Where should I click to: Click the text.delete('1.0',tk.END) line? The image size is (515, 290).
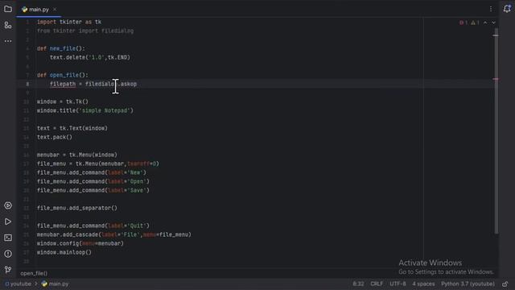pos(90,57)
